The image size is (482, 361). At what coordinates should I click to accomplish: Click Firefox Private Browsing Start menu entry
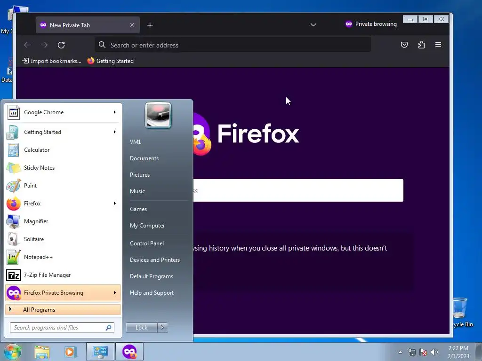pos(63,293)
